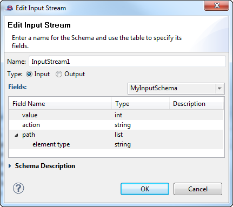Click the int type cell
The height and width of the screenshot is (207, 233).
(x=118, y=115)
